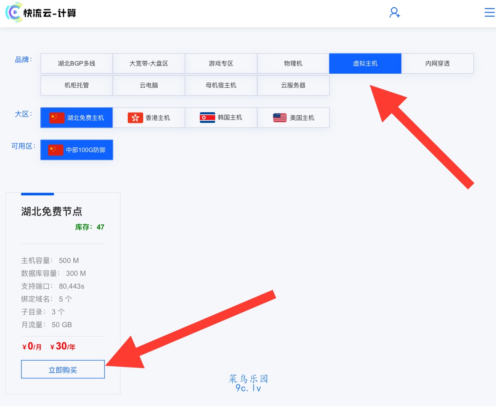Click the 立即购买 buy now button
The image size is (496, 406).
point(63,370)
